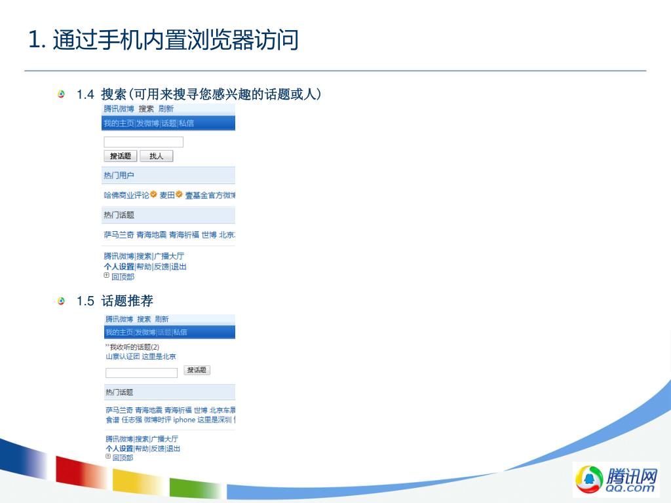Open topic 青海地震 in 1.4 screenshot

[151, 235]
